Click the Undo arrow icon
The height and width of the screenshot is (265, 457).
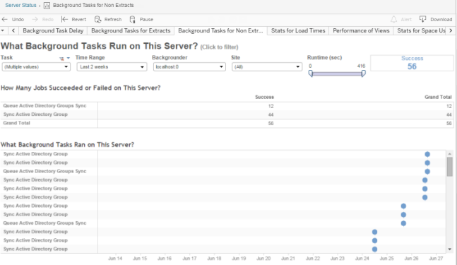[x=5, y=20]
